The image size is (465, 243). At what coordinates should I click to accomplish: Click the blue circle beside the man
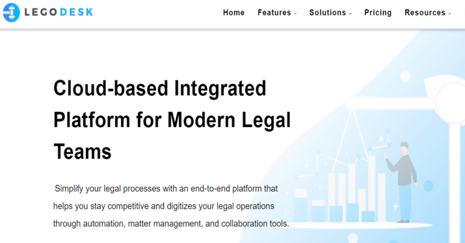[428, 186]
